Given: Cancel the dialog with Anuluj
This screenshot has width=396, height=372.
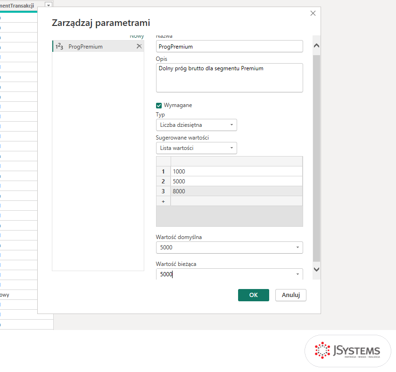Looking at the screenshot, I should (291, 295).
